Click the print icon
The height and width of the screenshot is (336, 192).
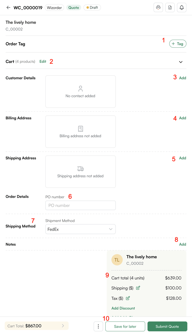(158, 7)
